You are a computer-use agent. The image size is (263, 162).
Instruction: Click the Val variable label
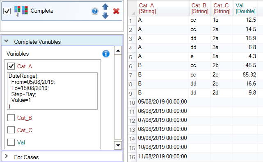21,142
